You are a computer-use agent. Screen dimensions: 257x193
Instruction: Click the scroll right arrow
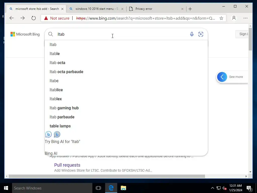[246, 176]
